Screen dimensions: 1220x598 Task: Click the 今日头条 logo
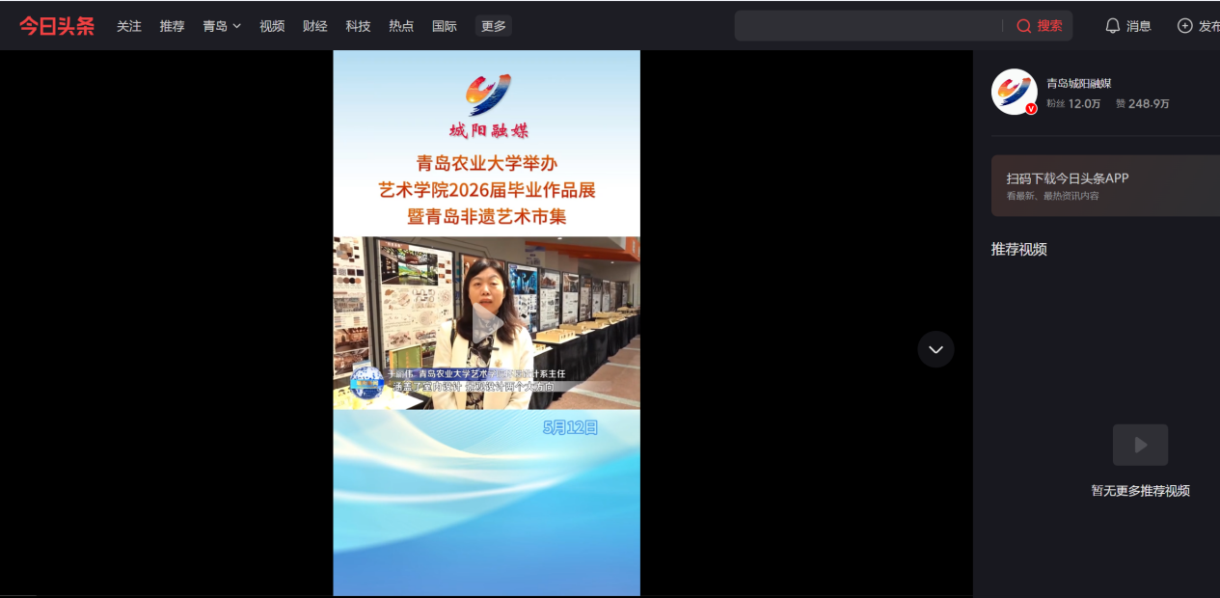(x=57, y=26)
